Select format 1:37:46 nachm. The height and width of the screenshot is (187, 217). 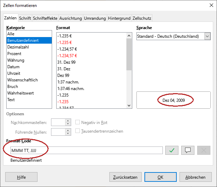pyautogui.click(x=91, y=88)
